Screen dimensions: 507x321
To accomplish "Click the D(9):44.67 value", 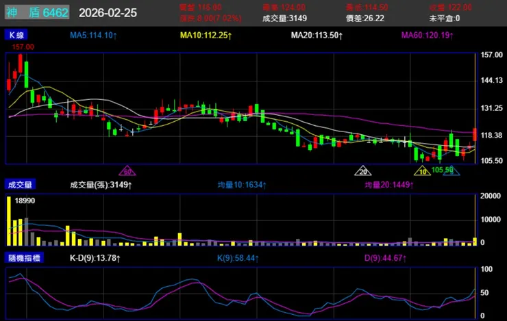I will 385,258.
